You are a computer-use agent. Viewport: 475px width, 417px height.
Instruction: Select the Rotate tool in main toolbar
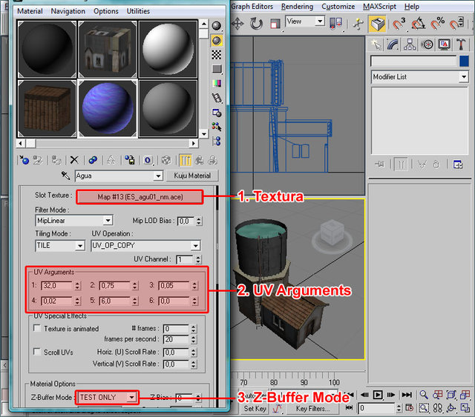point(258,23)
